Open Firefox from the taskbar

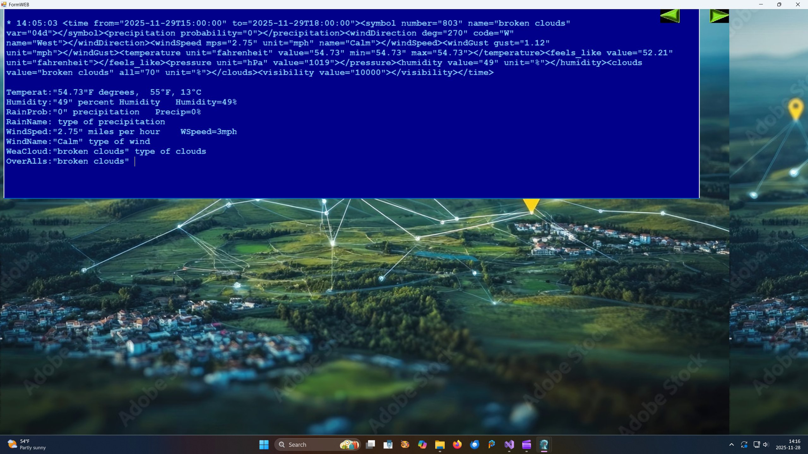click(457, 445)
